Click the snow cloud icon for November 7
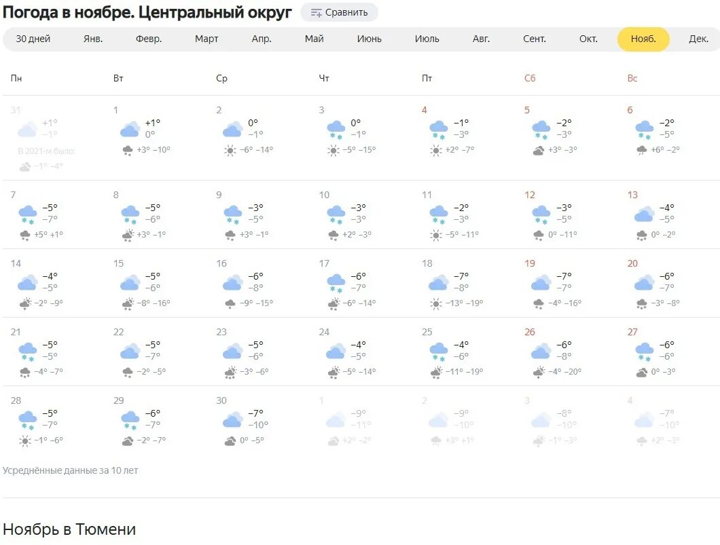 point(28,215)
